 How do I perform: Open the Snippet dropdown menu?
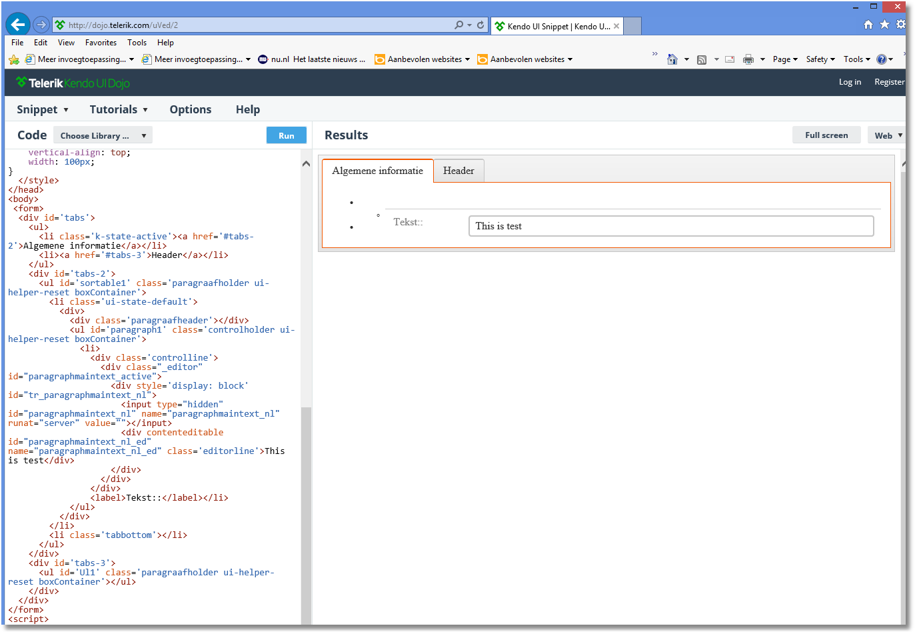click(43, 109)
